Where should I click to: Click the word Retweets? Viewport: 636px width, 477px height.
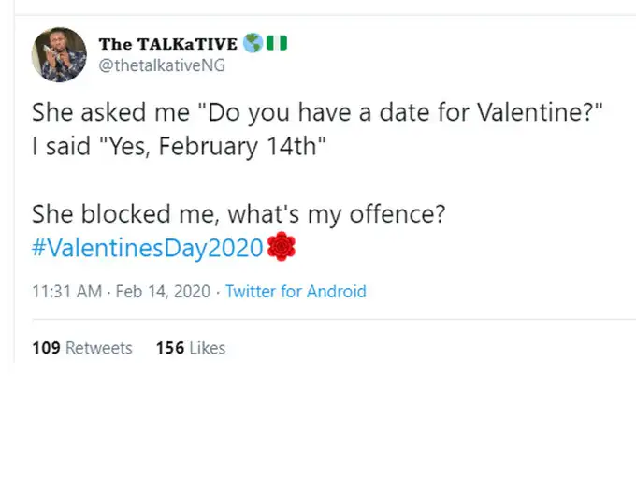tap(99, 348)
